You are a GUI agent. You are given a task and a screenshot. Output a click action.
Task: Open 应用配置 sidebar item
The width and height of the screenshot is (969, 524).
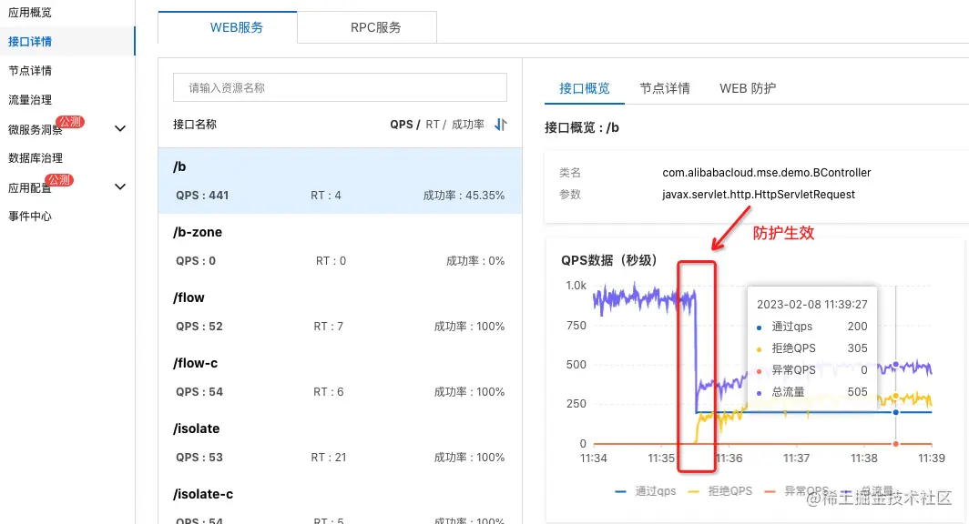pos(30,187)
